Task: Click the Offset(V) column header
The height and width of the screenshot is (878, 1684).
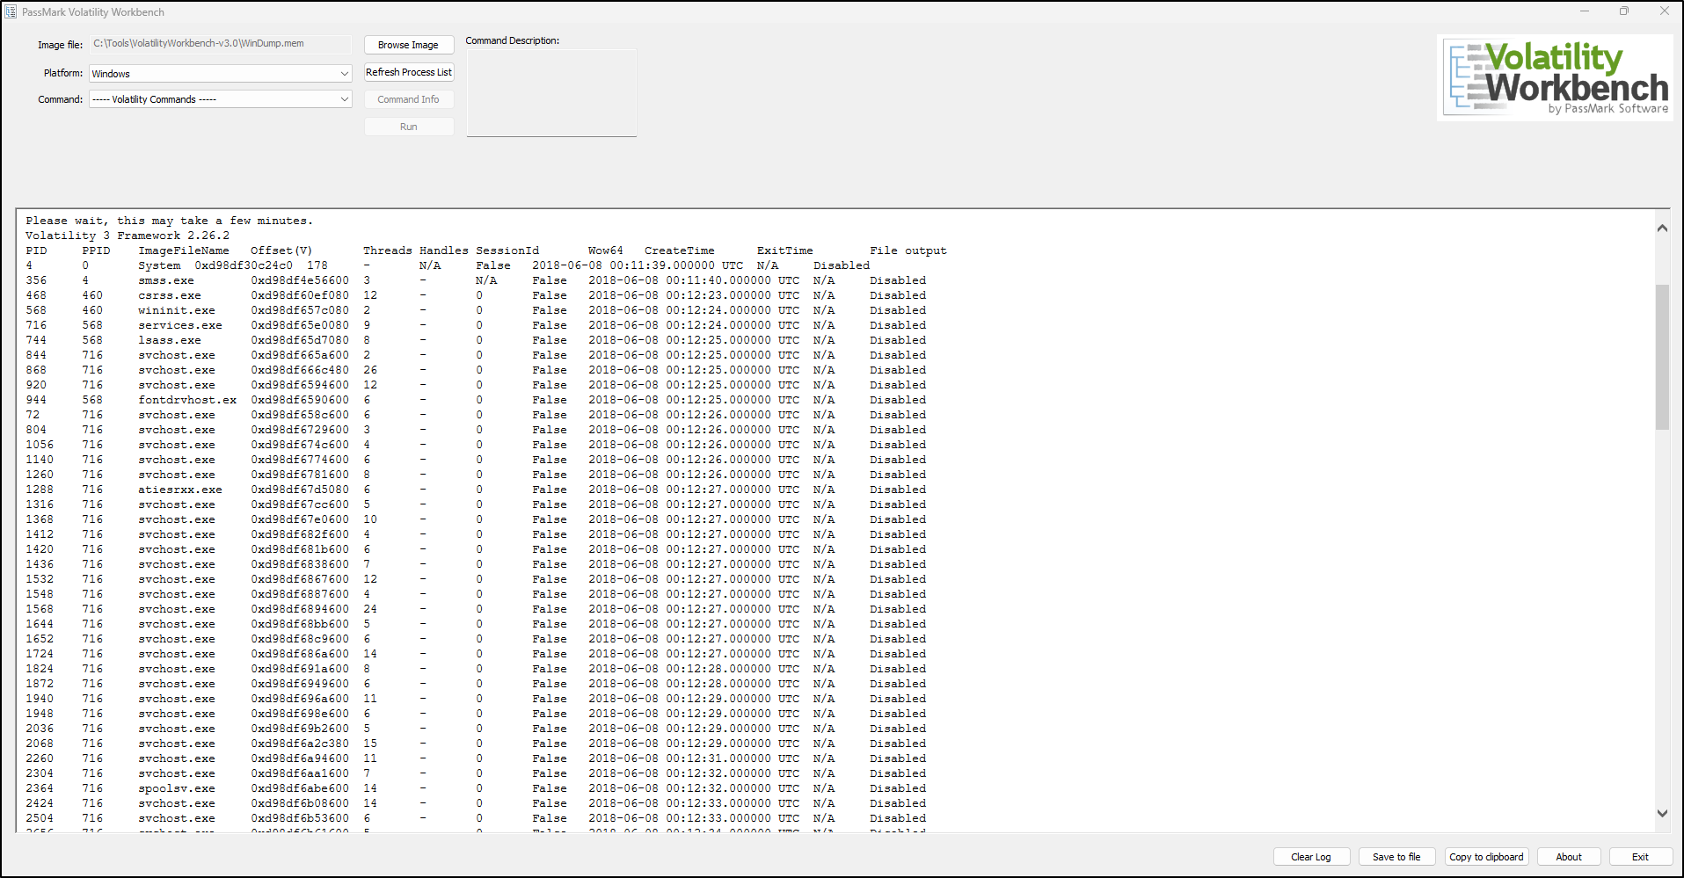Action: click(281, 250)
